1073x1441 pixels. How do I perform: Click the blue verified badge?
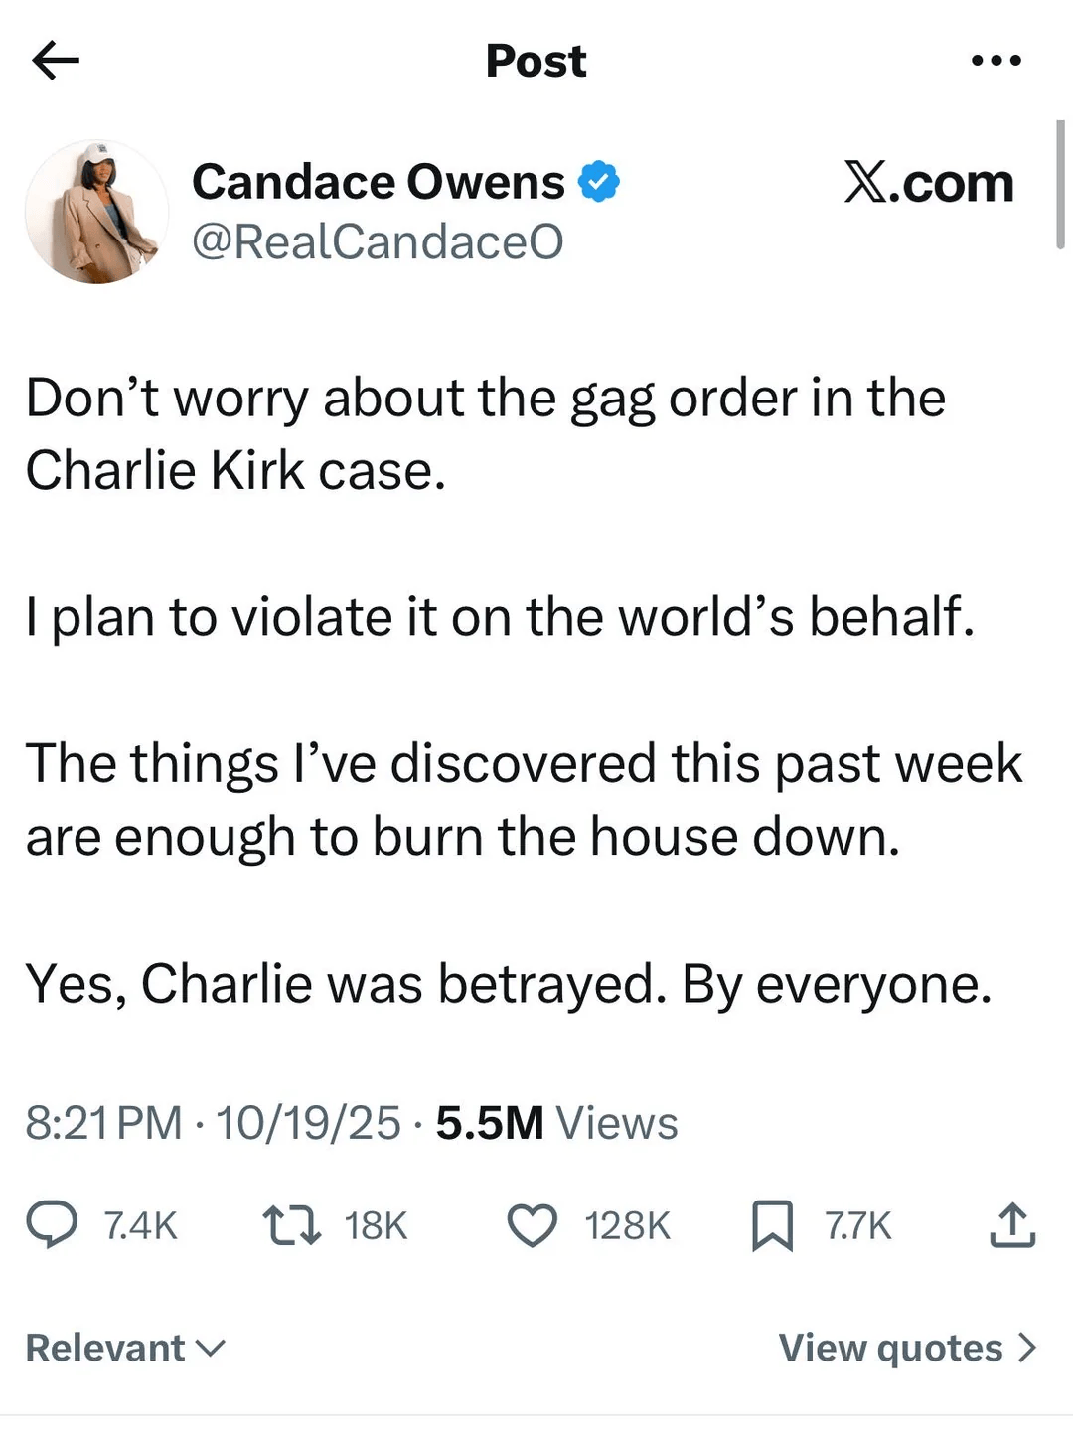599,182
